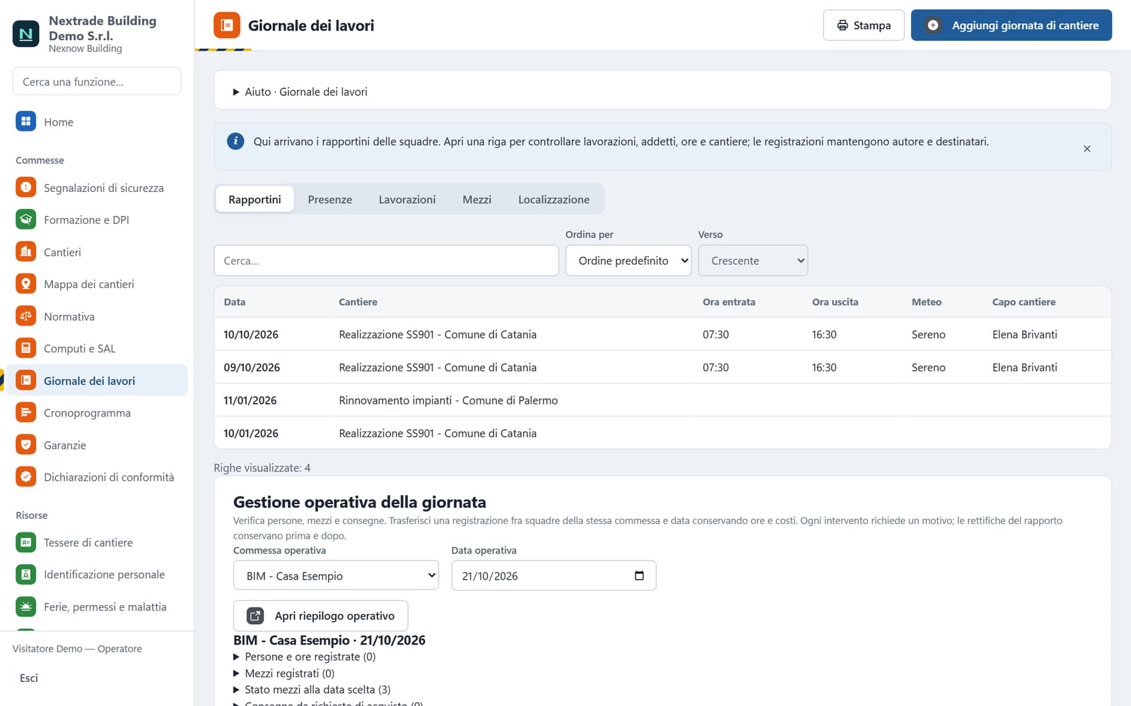Open the 09/10/2026 report row
This screenshot has width=1131, height=706.
(662, 367)
